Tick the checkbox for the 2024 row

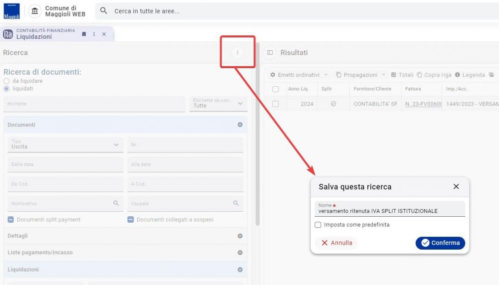point(275,104)
